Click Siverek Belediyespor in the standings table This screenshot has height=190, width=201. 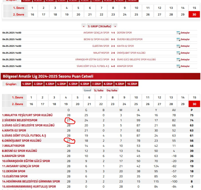pos(20,120)
